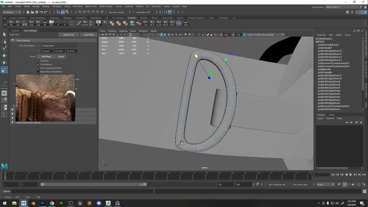This screenshot has width=368, height=207.
Task: Switch to the Custom shelf tab
Action: [132, 18]
